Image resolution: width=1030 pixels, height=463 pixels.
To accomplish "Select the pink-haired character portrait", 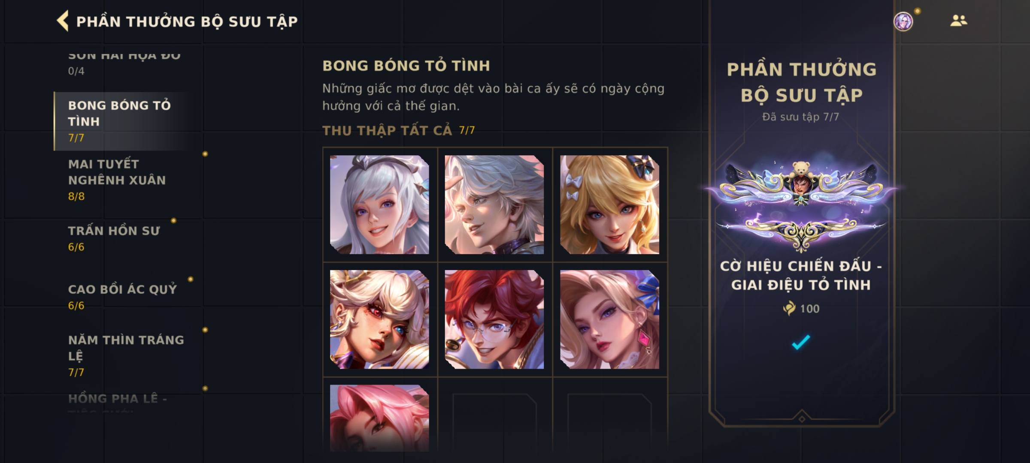I will [379, 418].
